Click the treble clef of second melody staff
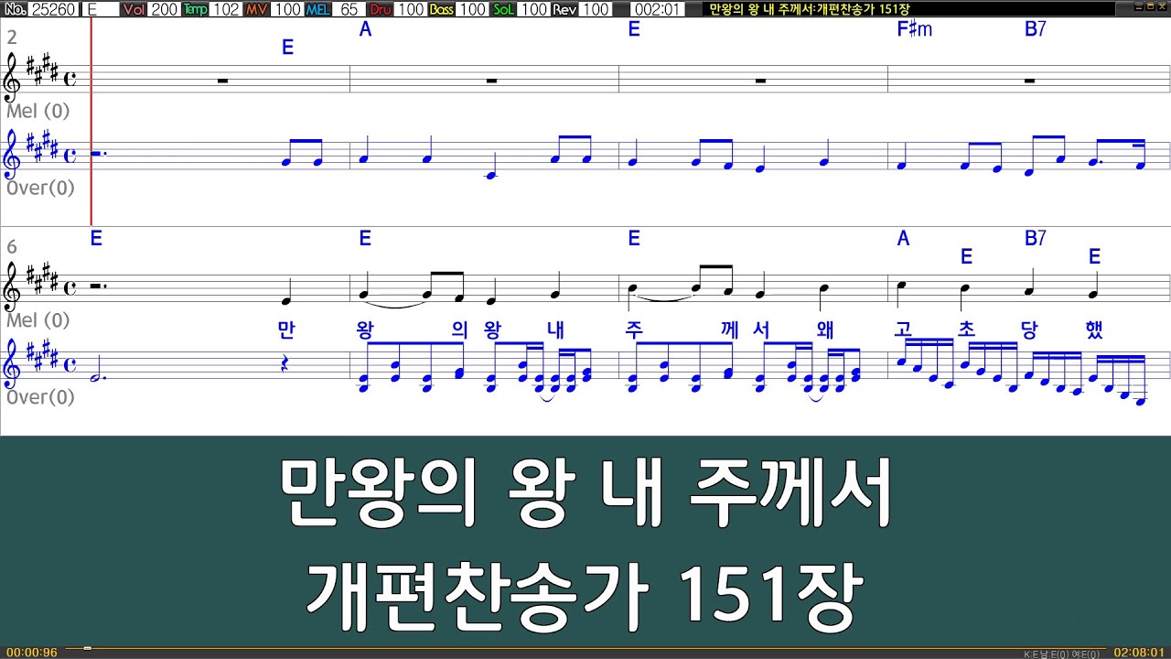The width and height of the screenshot is (1171, 659). [14, 288]
